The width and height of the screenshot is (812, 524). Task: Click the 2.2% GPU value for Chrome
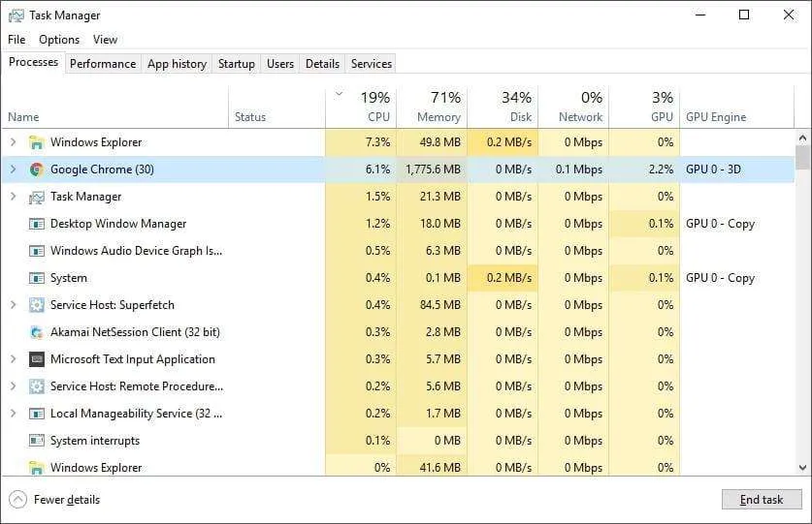[x=662, y=170]
